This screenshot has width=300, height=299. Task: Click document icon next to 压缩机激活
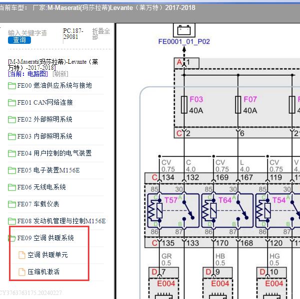tap(22, 272)
